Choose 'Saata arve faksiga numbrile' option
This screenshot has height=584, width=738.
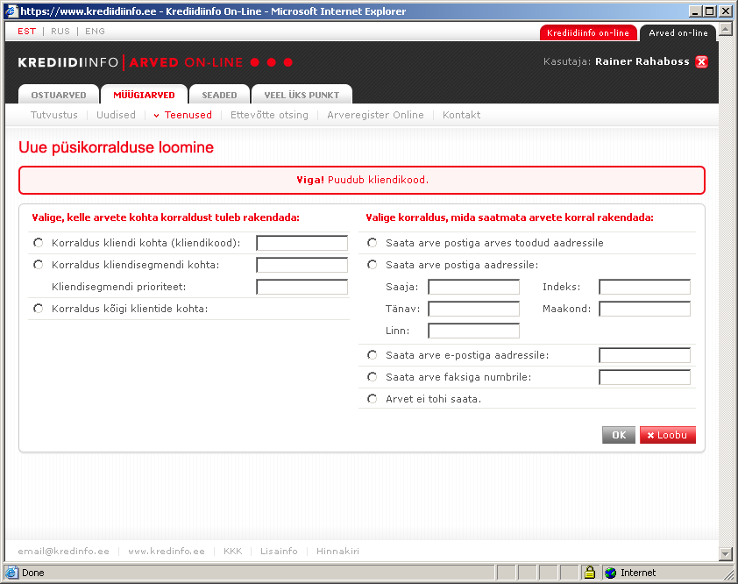[x=373, y=377]
